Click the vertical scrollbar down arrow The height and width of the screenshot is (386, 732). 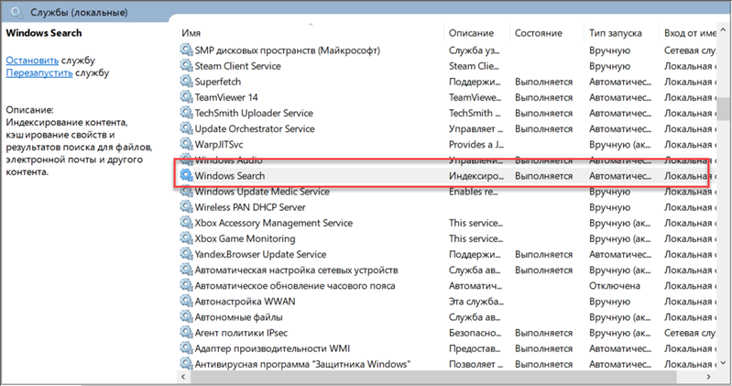(x=723, y=363)
